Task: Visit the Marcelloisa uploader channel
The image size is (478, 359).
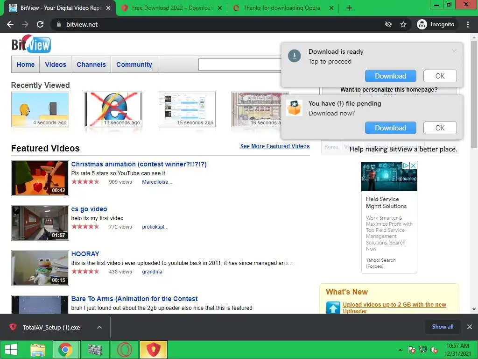Action: (x=157, y=182)
